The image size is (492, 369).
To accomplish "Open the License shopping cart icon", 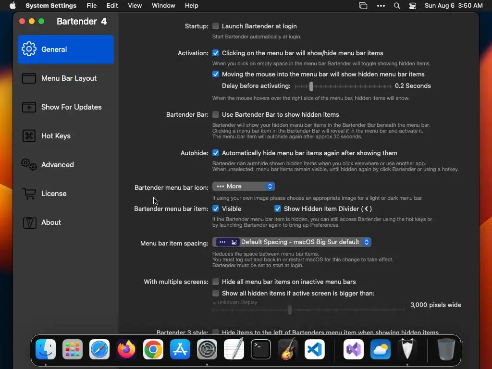I will (x=29, y=193).
